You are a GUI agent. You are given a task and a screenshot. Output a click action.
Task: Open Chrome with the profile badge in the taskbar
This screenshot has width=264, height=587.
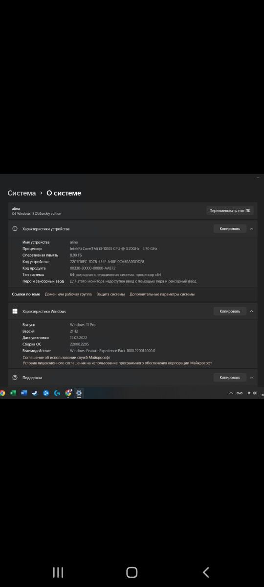pyautogui.click(x=68, y=393)
